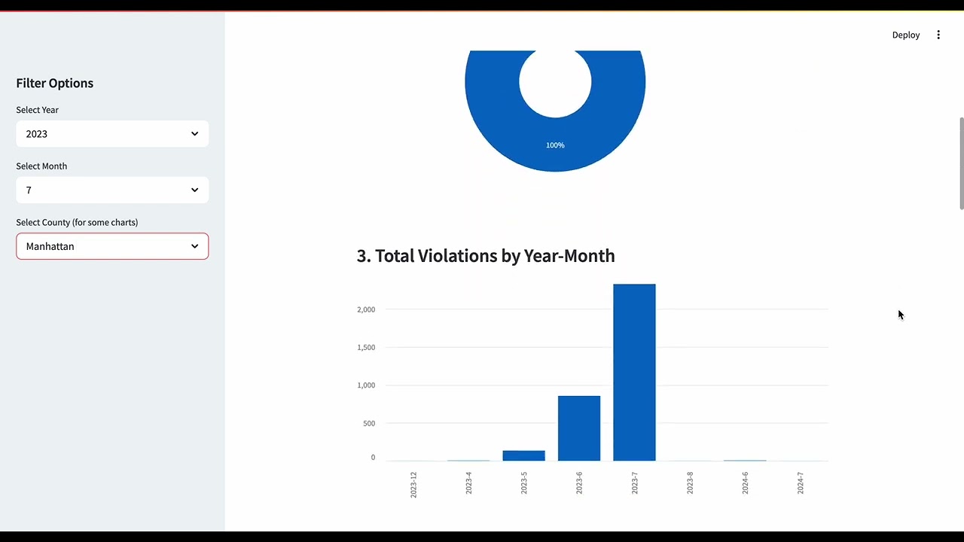Click the 'Filter Options' sidebar heading
This screenshot has height=542, width=964.
(x=55, y=83)
